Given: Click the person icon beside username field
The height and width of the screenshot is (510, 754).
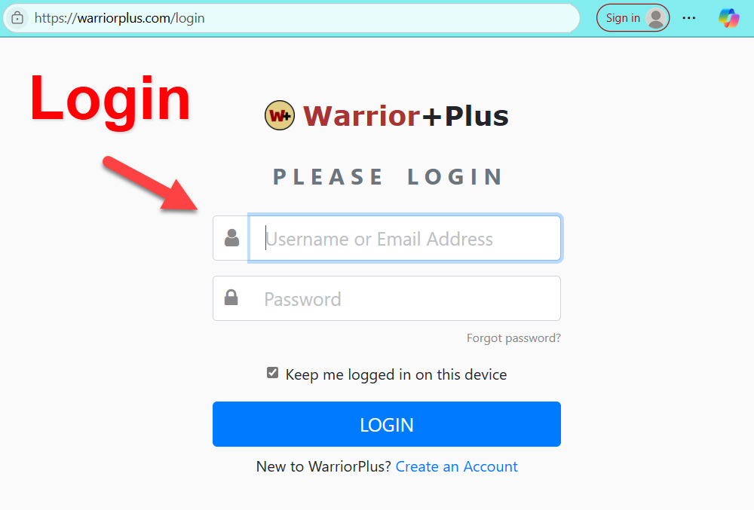Looking at the screenshot, I should click(231, 238).
